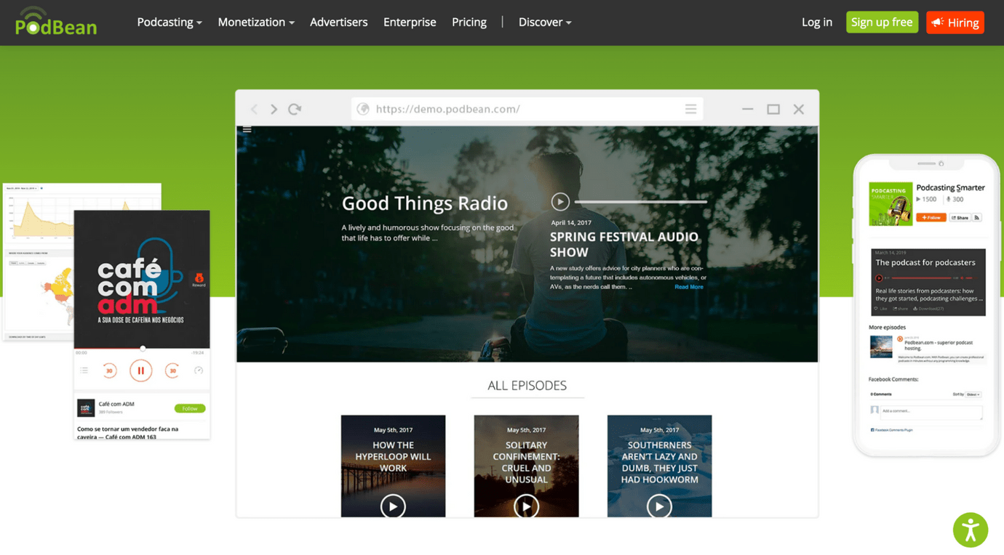Click the orange Hiring button
Screen dimensions: 1004x555
[955, 23]
